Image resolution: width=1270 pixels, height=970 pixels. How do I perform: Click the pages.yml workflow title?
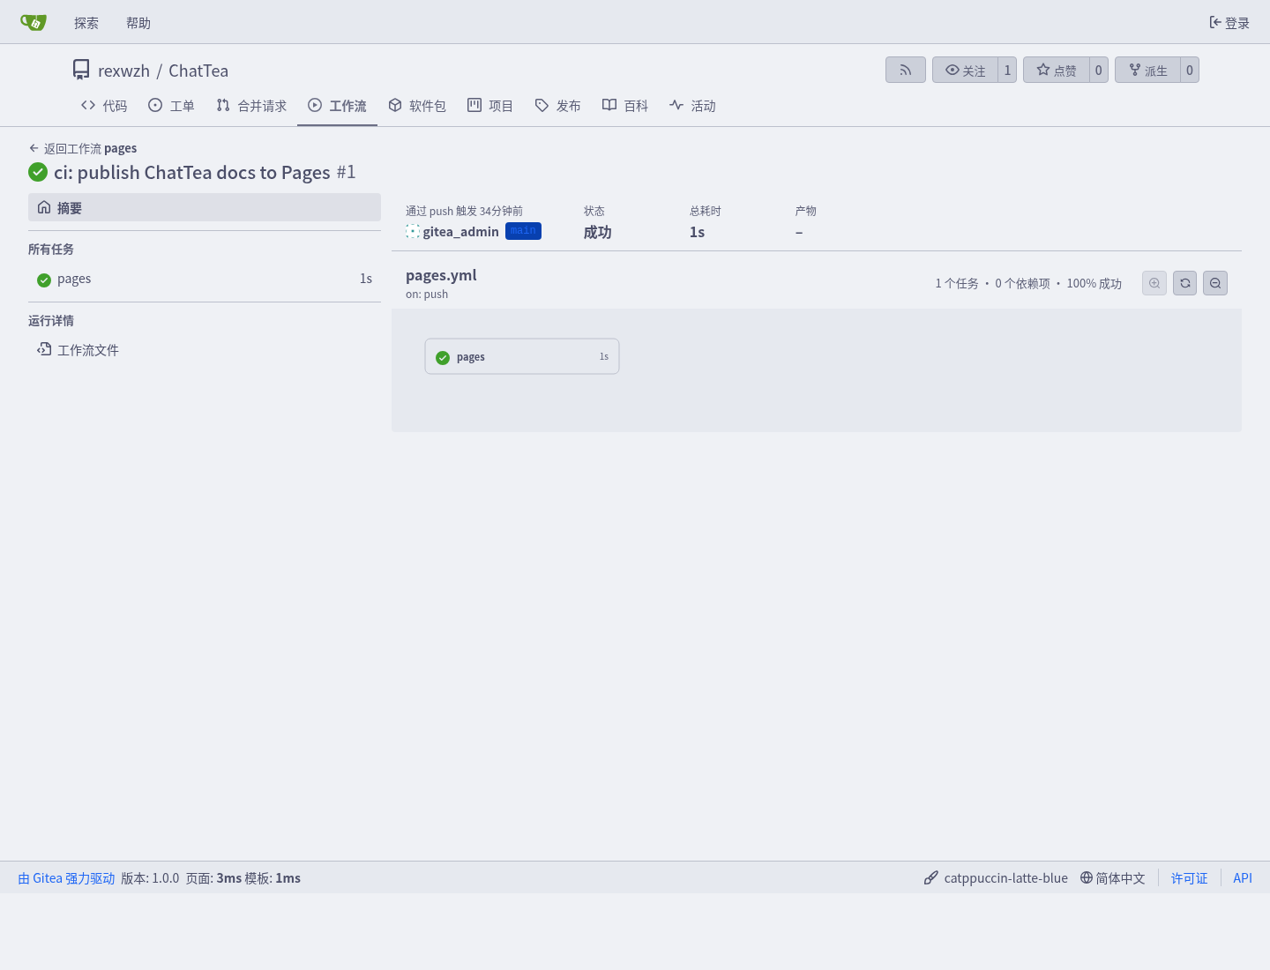pos(441,275)
